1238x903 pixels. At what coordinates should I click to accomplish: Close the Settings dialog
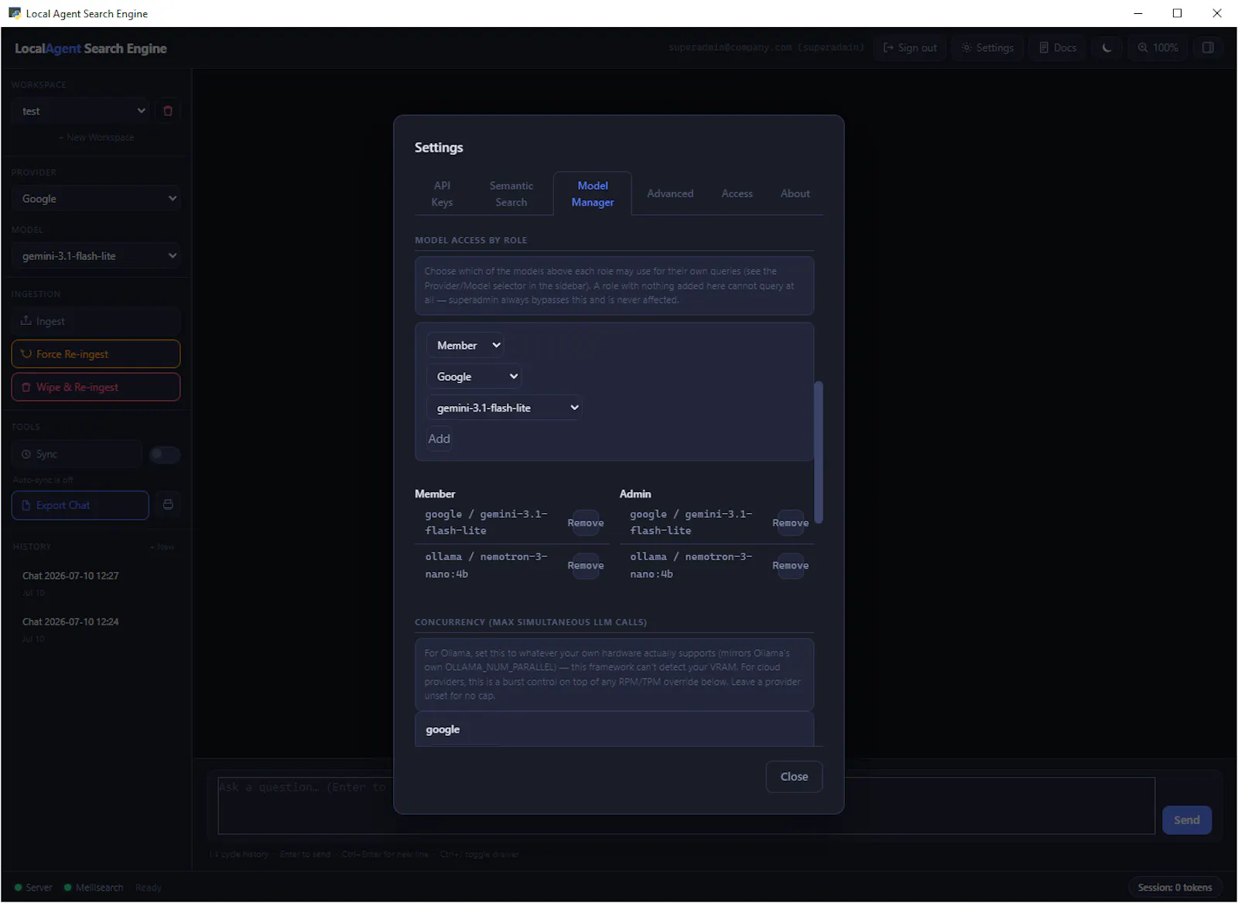[x=794, y=777]
